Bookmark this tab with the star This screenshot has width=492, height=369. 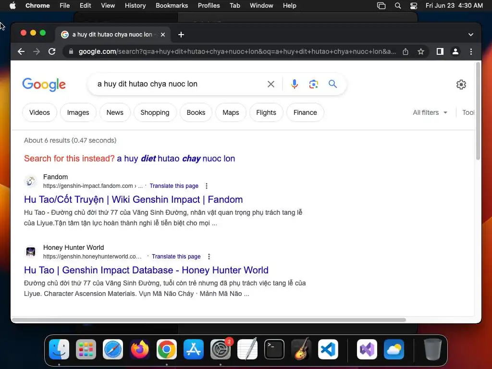click(x=421, y=51)
